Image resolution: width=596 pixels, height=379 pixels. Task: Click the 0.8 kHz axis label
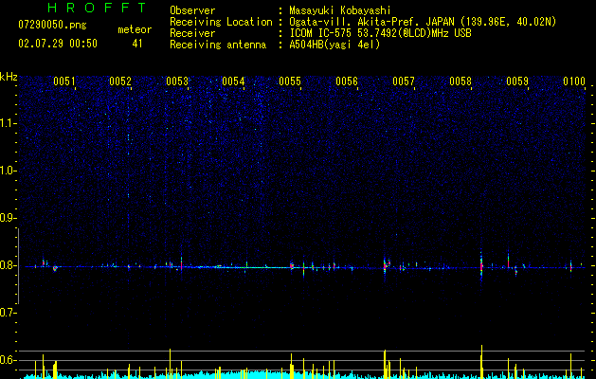[9, 265]
